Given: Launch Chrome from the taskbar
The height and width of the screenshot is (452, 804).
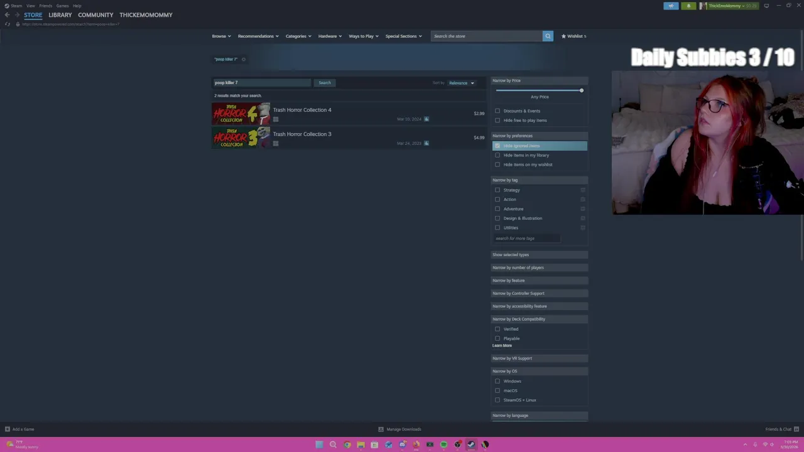Looking at the screenshot, I should 347,444.
